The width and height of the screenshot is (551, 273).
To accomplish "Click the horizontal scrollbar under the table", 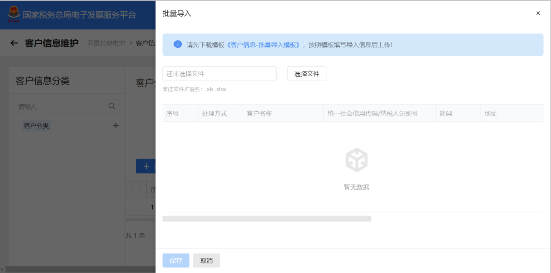I will 267,219.
